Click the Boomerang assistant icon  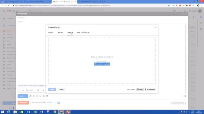[x=59, y=103]
